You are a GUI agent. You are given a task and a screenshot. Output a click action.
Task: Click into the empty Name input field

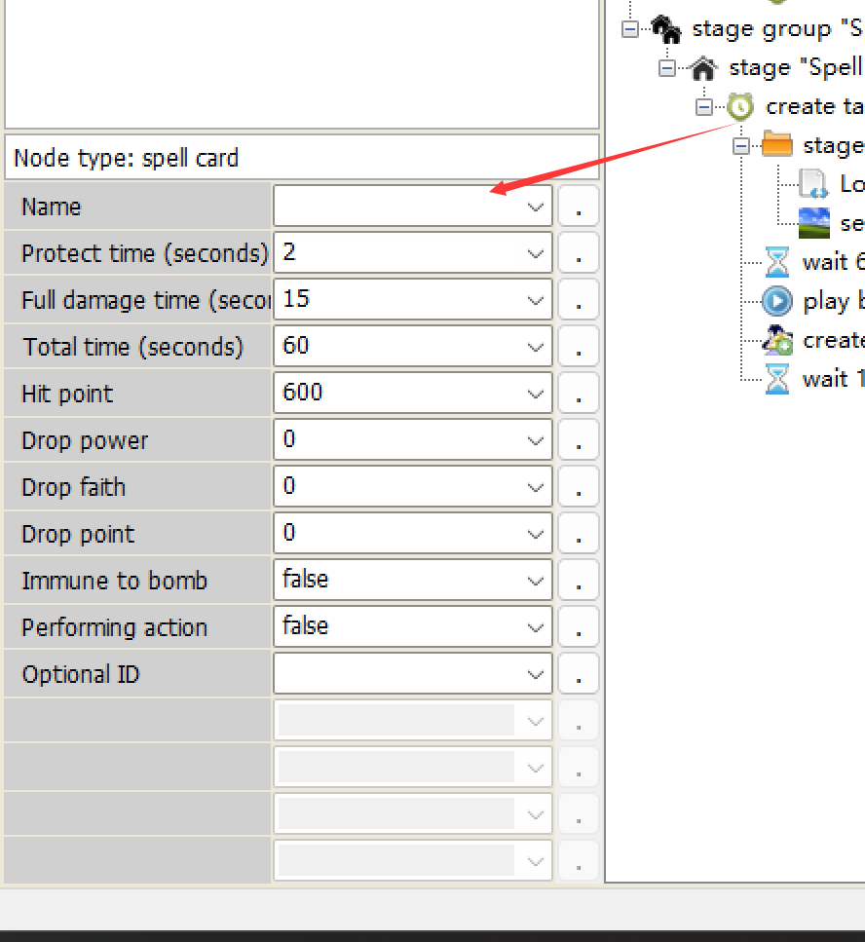(399, 207)
